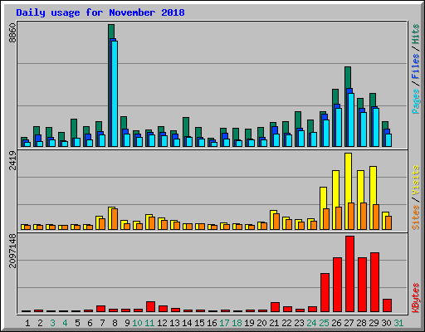Image resolution: width=425 pixels, height=332 pixels.
Task: Click day '23' on the x-axis
Action: [299, 323]
